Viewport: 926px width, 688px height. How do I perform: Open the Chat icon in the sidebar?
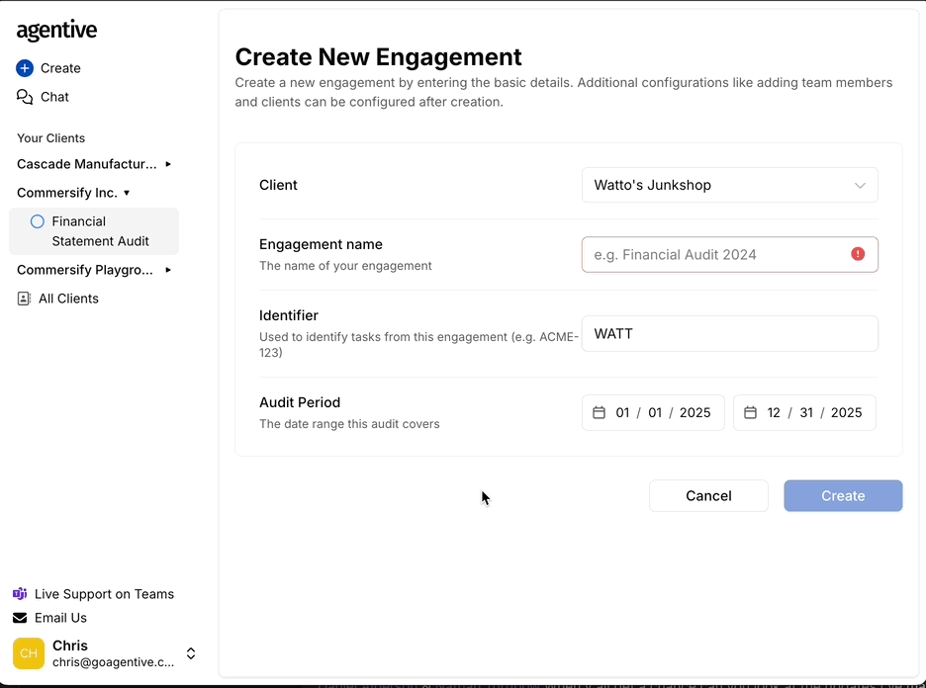(x=23, y=96)
